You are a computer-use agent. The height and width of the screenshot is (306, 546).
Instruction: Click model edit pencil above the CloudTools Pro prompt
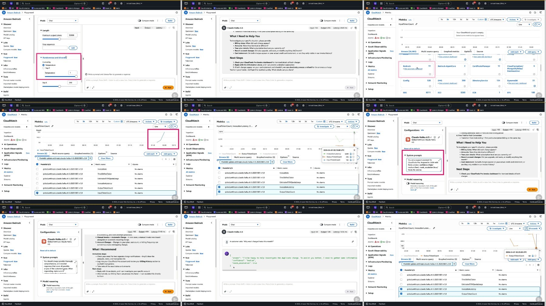[x=439, y=137]
